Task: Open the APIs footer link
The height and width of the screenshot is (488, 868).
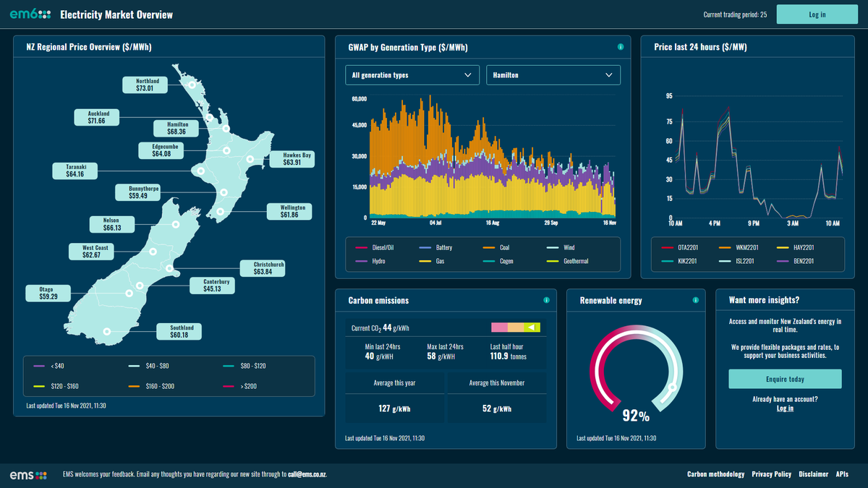Action: [842, 474]
